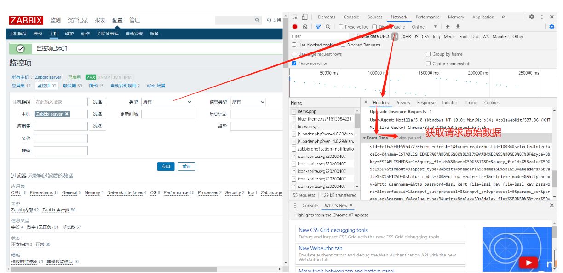The height and width of the screenshot is (273, 563).
Task: Click the import HAR upload arrow icon
Action: (448, 27)
